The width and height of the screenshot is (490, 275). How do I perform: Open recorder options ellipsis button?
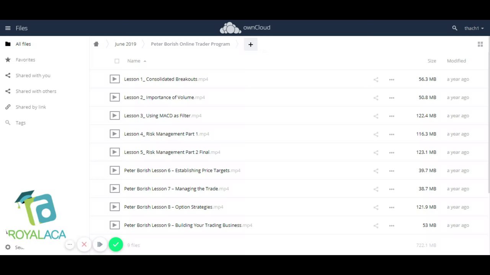coord(70,244)
